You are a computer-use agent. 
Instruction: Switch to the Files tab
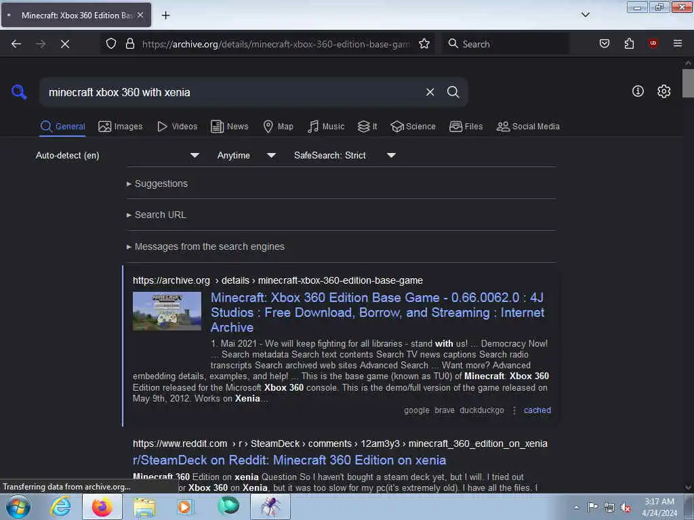[x=466, y=127]
